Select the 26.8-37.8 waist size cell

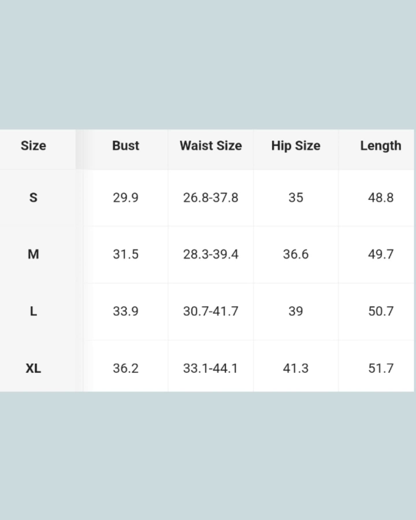coord(211,198)
